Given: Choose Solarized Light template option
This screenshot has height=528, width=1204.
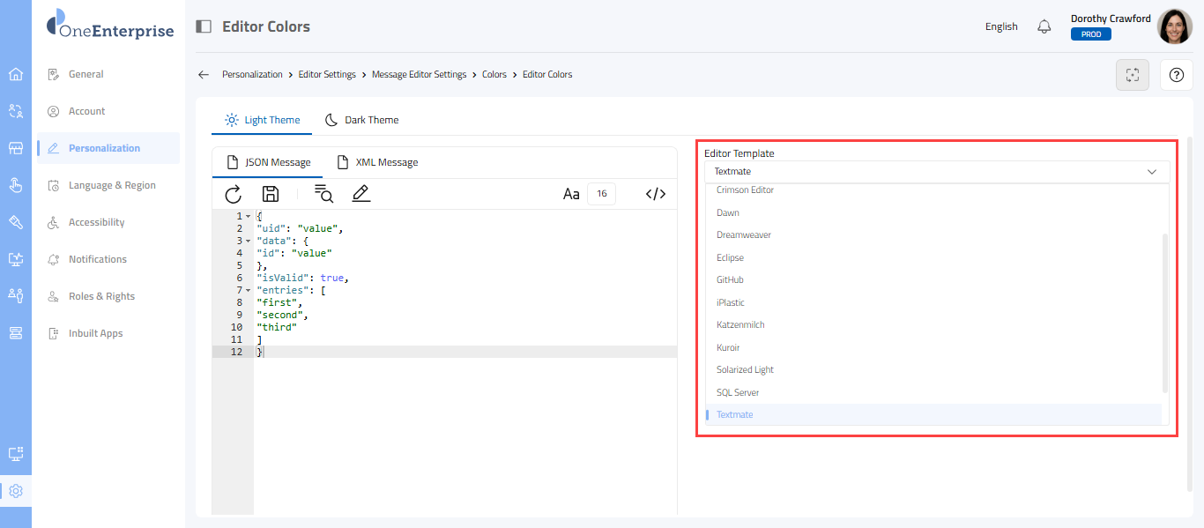Looking at the screenshot, I should (x=745, y=369).
